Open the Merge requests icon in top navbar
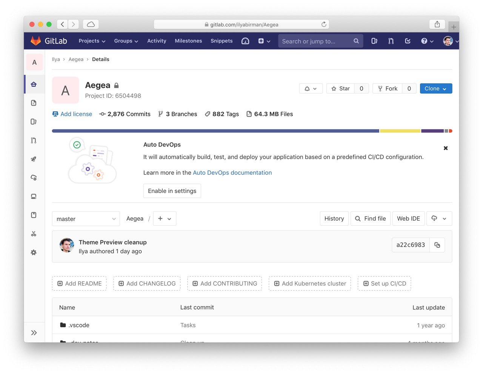The image size is (483, 374). (391, 41)
